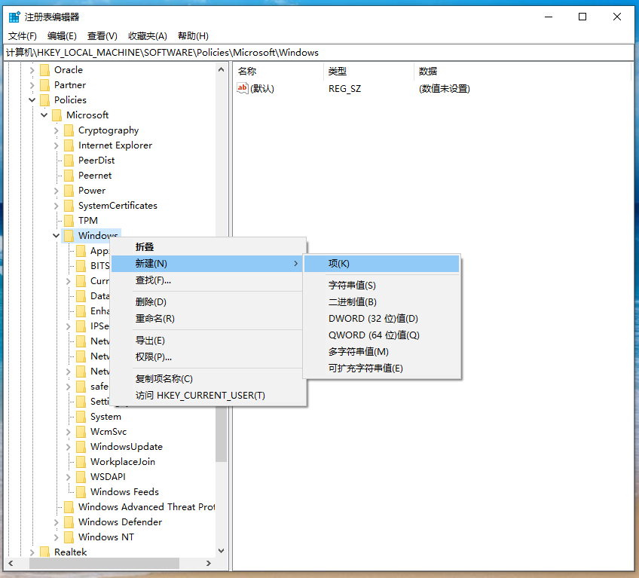Click the registry path address bar
Image resolution: width=639 pixels, height=578 pixels.
(319, 53)
